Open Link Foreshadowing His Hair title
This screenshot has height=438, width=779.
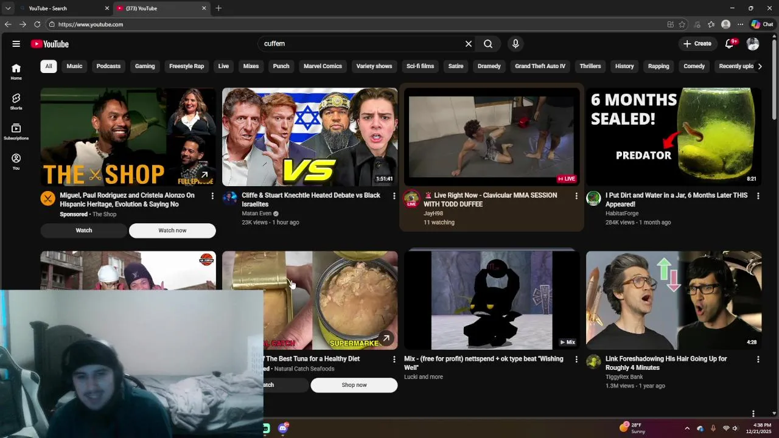(666, 363)
